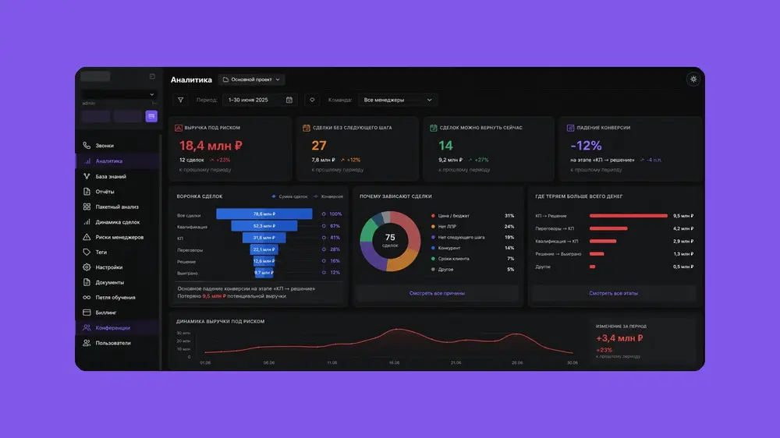Open Риски менеджеров warning triangle icon
This screenshot has height=438, width=780.
(87, 237)
